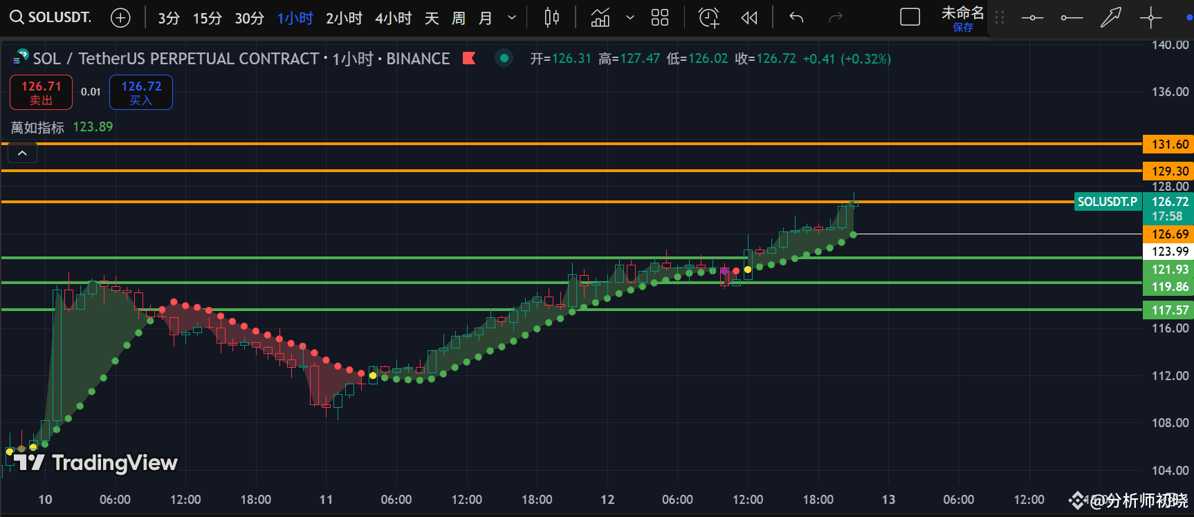The image size is (1194, 517).
Task: Click the 140.00 price axis label
Action: (1170, 45)
